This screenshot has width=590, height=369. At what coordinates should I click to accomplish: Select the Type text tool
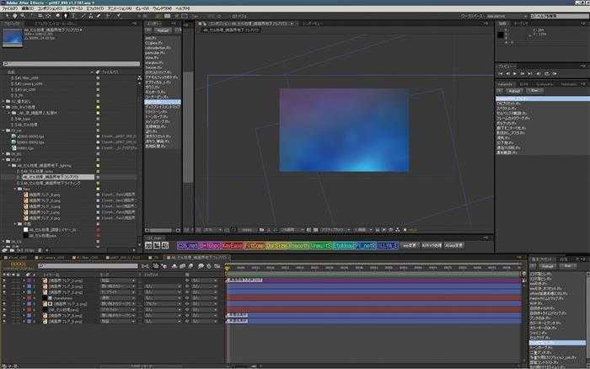(73, 16)
